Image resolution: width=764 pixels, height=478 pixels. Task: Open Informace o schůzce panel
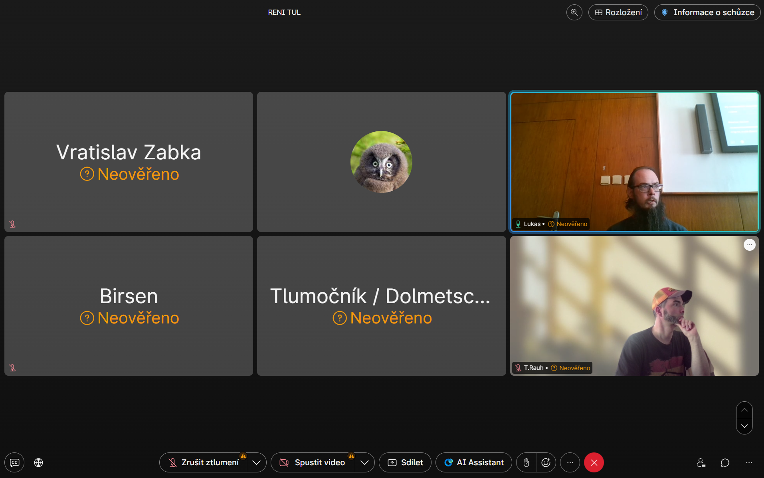pos(707,12)
